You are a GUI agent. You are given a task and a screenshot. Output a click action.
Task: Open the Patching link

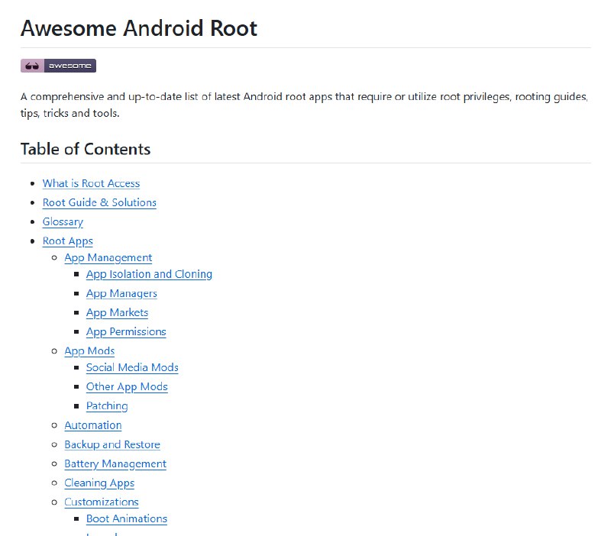(107, 406)
